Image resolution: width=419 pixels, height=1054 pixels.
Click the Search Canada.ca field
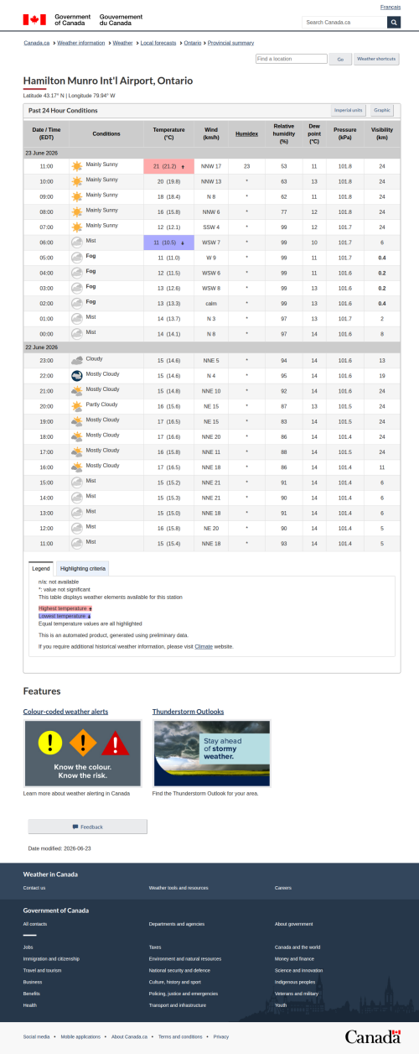(344, 22)
